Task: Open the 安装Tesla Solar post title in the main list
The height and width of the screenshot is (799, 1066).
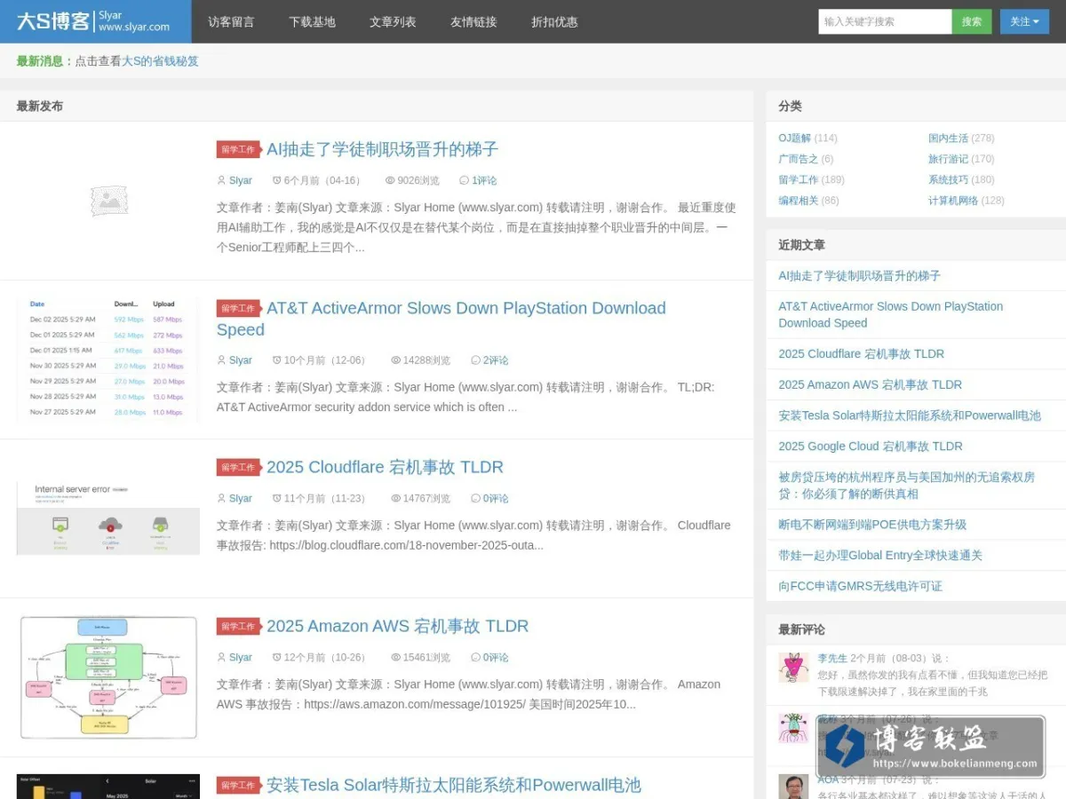Action: coord(453,785)
